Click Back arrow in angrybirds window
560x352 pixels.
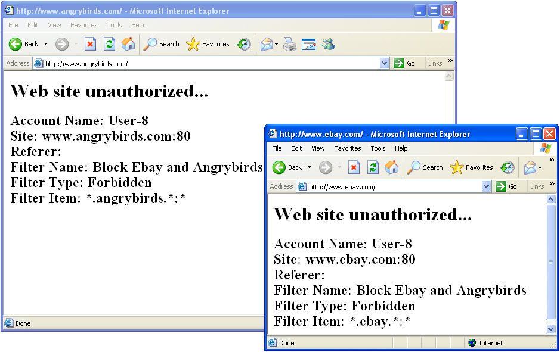click(x=16, y=44)
